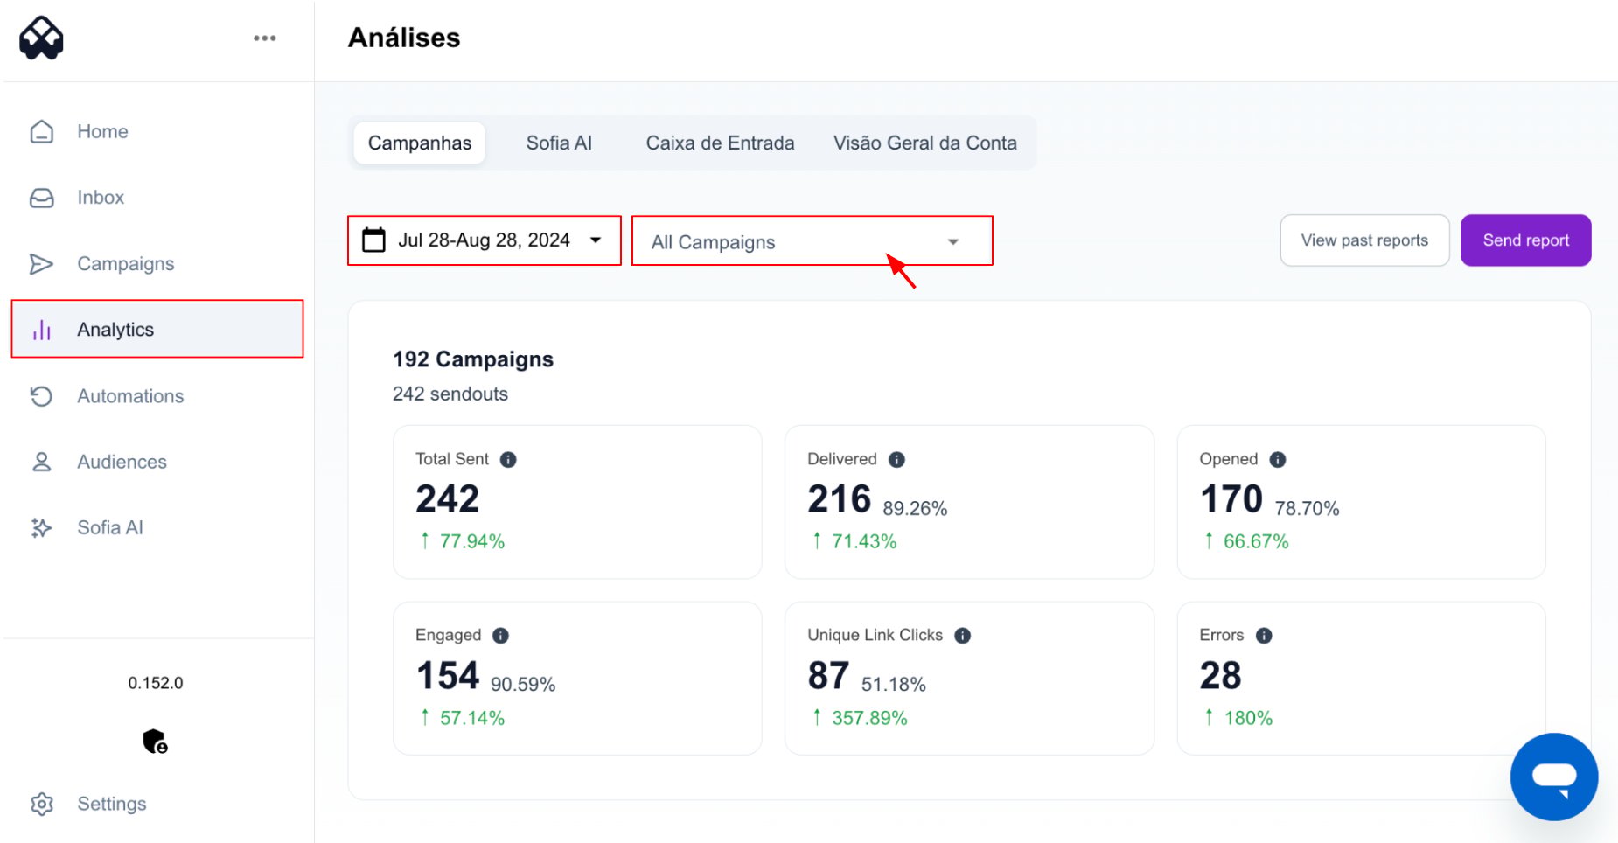Viewport: 1618px width, 843px height.
Task: Switch to the Sofia AI tab
Action: (x=559, y=143)
